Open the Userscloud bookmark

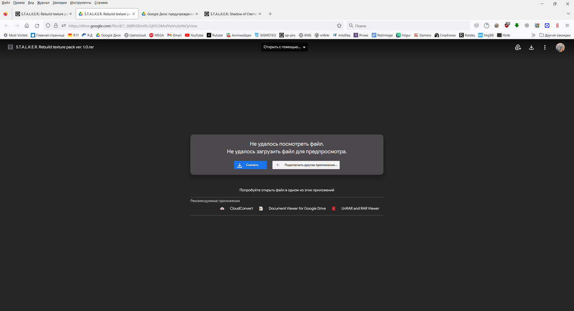coord(135,35)
